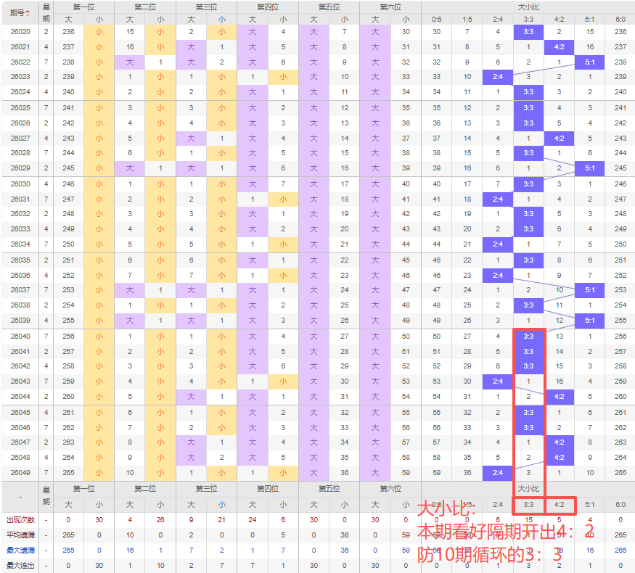Click the bottom 4:2 header in red box
Image resolution: width=635 pixels, height=573 pixels.
point(559,505)
